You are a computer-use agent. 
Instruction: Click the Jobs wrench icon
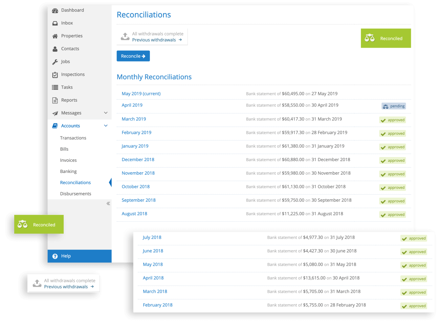(x=55, y=62)
